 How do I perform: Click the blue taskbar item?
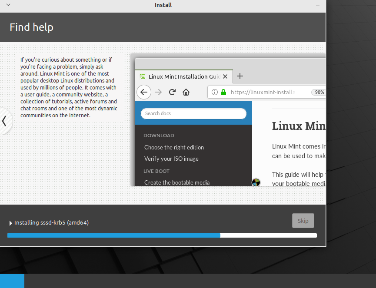pos(12,281)
